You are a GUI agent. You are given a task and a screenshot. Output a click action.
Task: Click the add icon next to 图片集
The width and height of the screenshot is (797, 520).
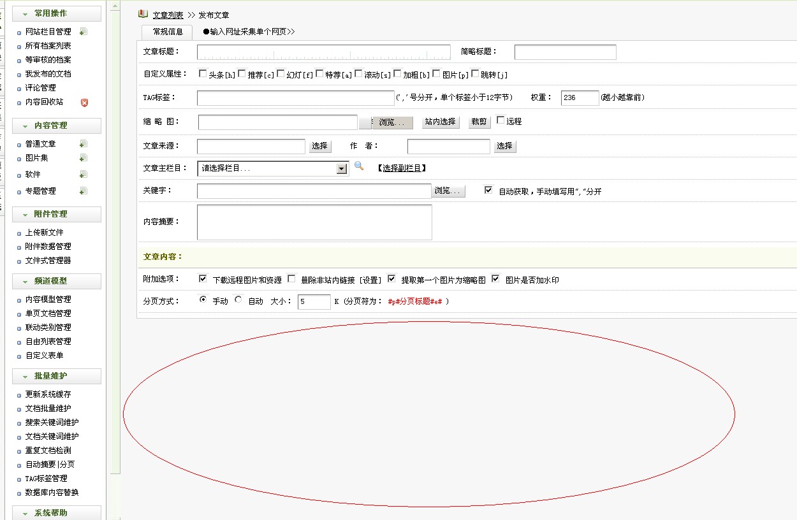point(84,158)
